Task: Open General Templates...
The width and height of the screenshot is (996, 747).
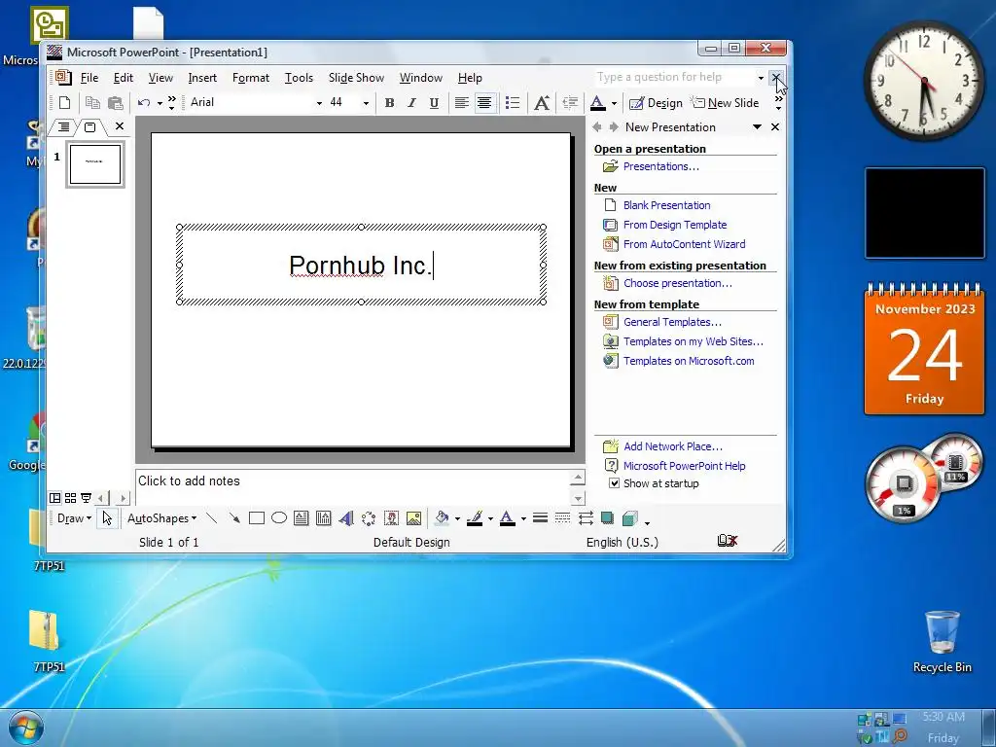Action: click(x=673, y=322)
